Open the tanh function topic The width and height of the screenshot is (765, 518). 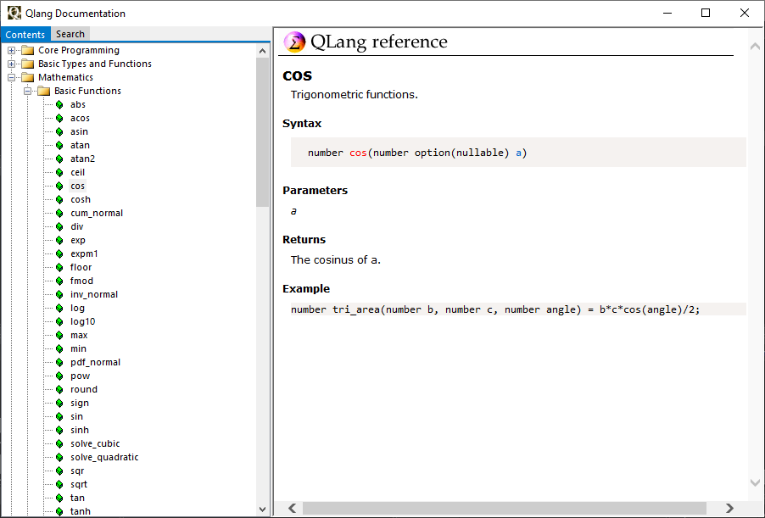81,511
